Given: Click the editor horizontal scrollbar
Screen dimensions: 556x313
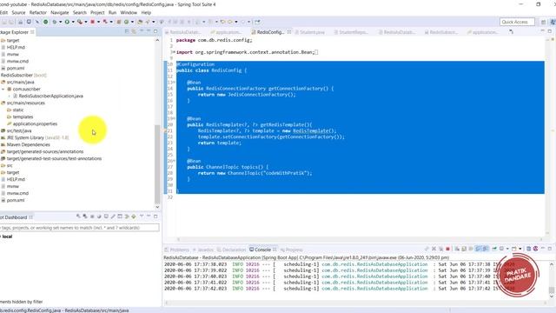Looking at the screenshot, I should click(360, 239).
